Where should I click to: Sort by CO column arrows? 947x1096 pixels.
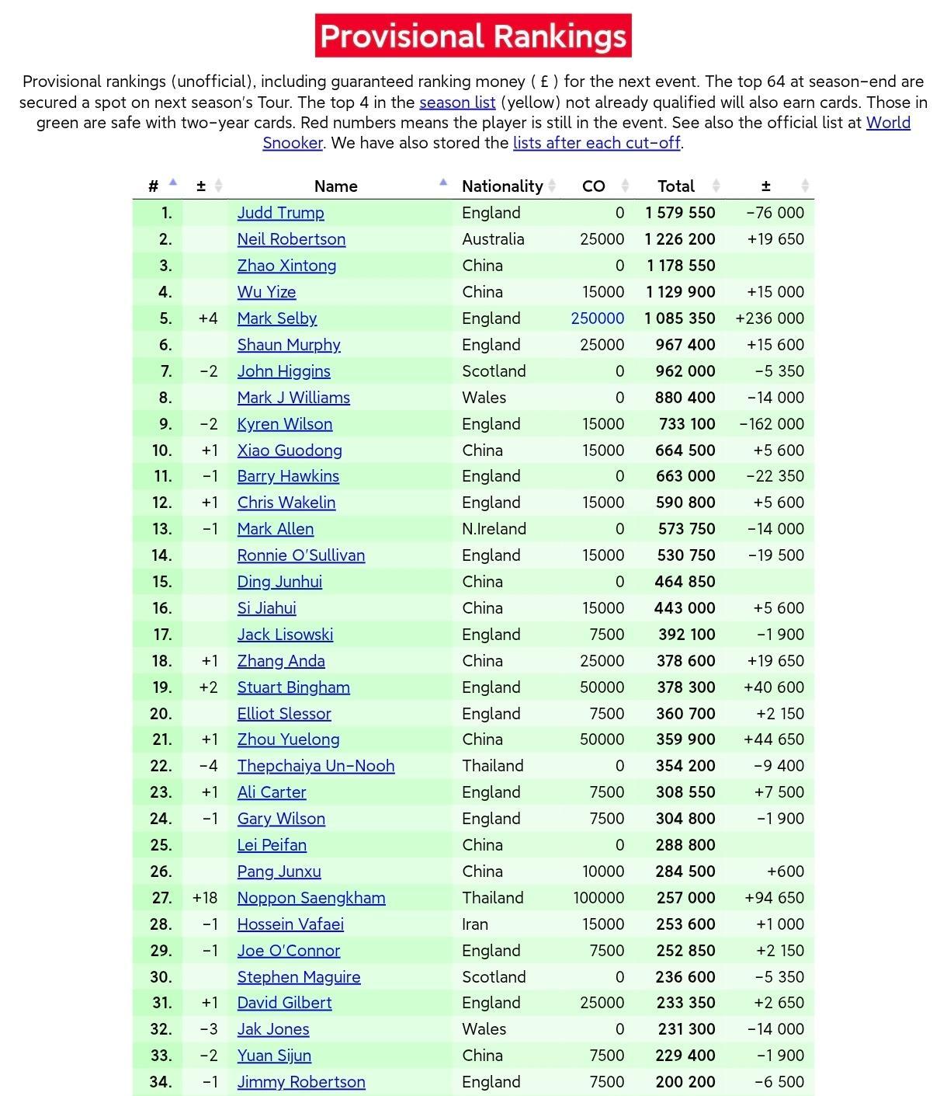pyautogui.click(x=625, y=185)
